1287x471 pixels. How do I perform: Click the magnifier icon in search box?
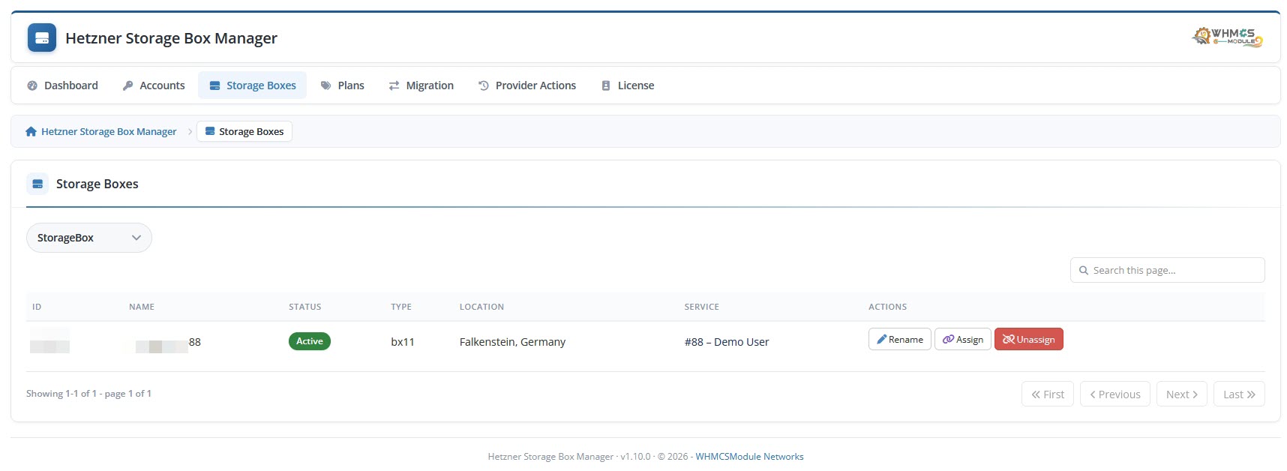[x=1084, y=270]
